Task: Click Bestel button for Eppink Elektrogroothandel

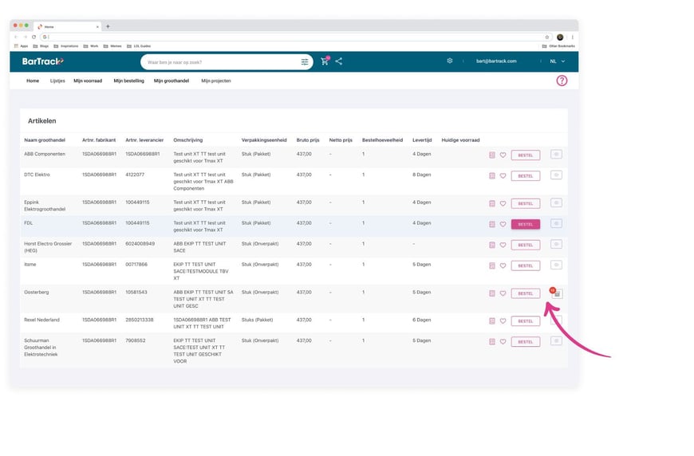Action: pyautogui.click(x=525, y=203)
